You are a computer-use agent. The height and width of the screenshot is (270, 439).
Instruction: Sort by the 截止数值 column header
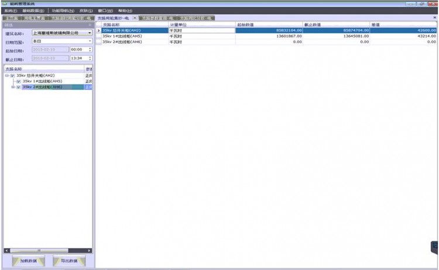(336, 25)
